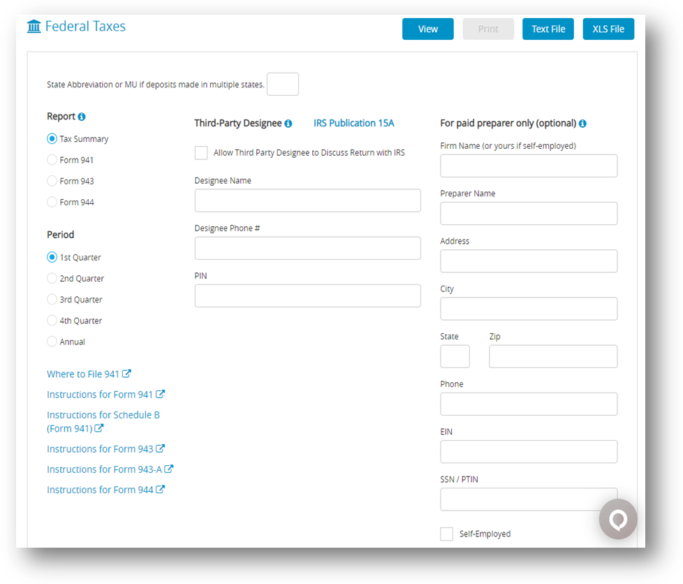The image size is (683, 584).
Task: Click the external link icon beside Instructions for Form 944
Action: coord(161,489)
